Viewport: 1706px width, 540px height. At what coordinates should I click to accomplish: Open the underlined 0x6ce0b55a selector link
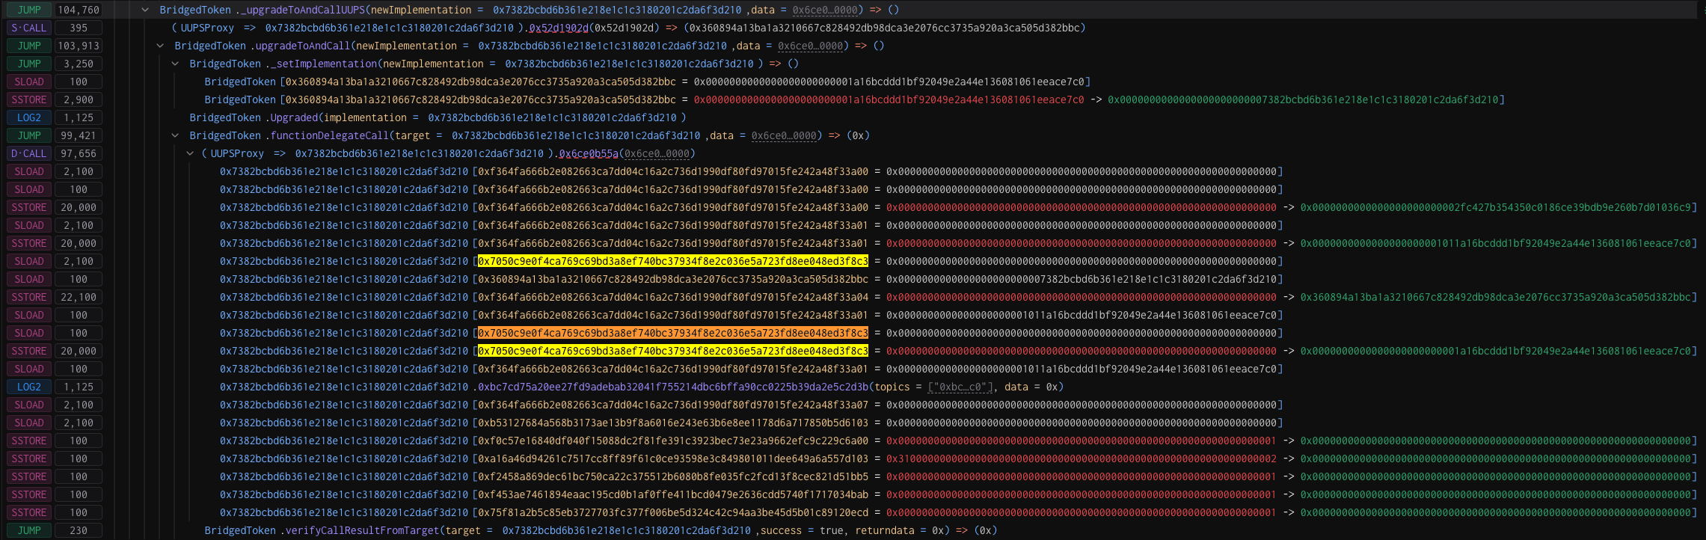588,153
